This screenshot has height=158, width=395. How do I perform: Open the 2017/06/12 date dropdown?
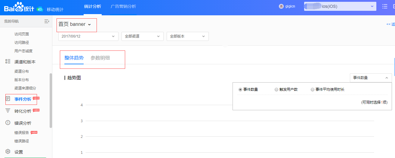pos(88,36)
